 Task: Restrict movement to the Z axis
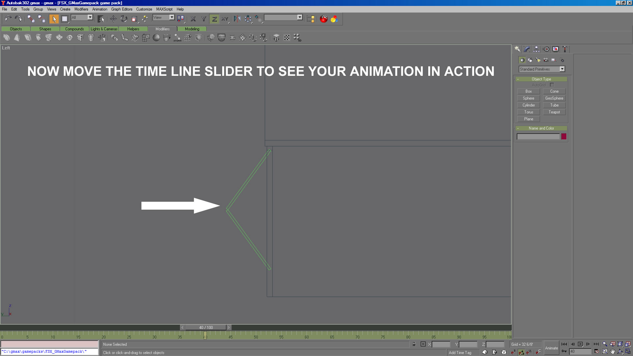[214, 19]
